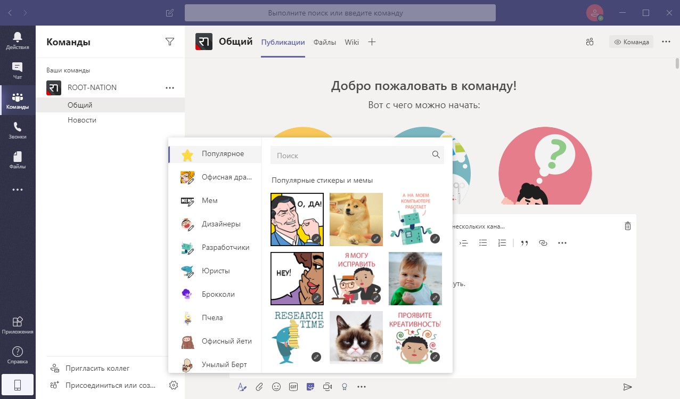Click the search magnifier in sticker search
The width and height of the screenshot is (680, 399).
click(x=436, y=155)
